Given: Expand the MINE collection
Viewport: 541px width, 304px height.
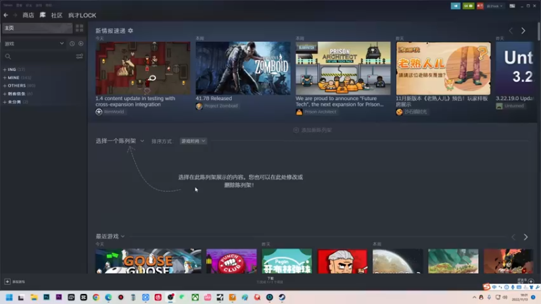Looking at the screenshot, I should [x=17, y=78].
